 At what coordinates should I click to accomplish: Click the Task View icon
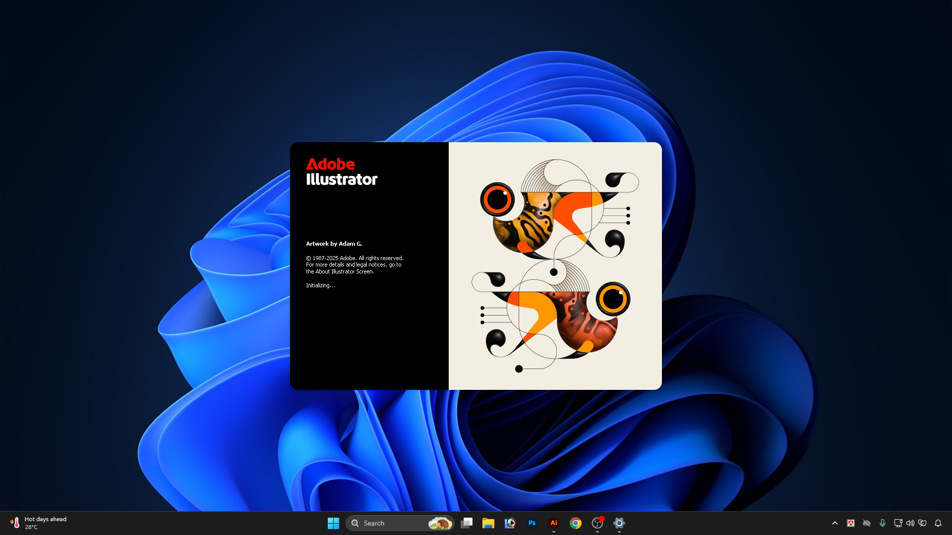tap(467, 523)
